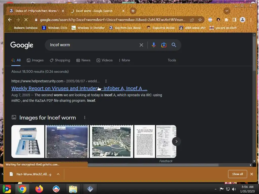Open the network tray icon
The height and width of the screenshot is (194, 259).
228,189
